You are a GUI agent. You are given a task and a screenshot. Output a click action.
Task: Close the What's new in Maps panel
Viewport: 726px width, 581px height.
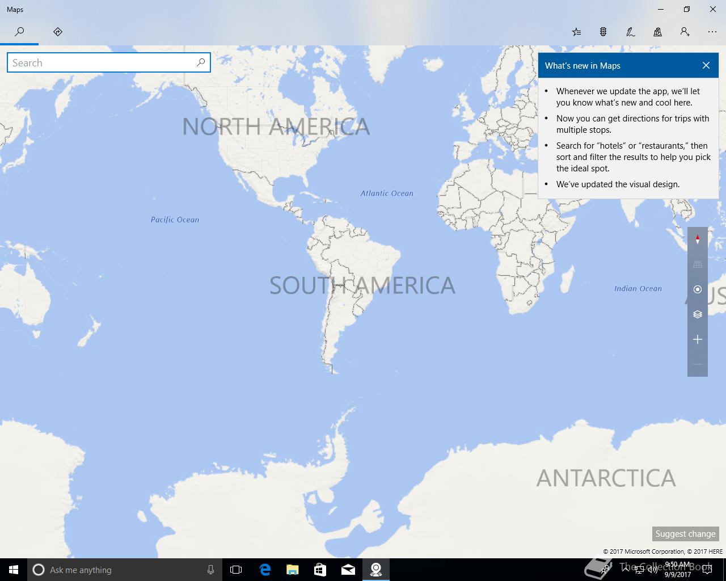tap(706, 65)
